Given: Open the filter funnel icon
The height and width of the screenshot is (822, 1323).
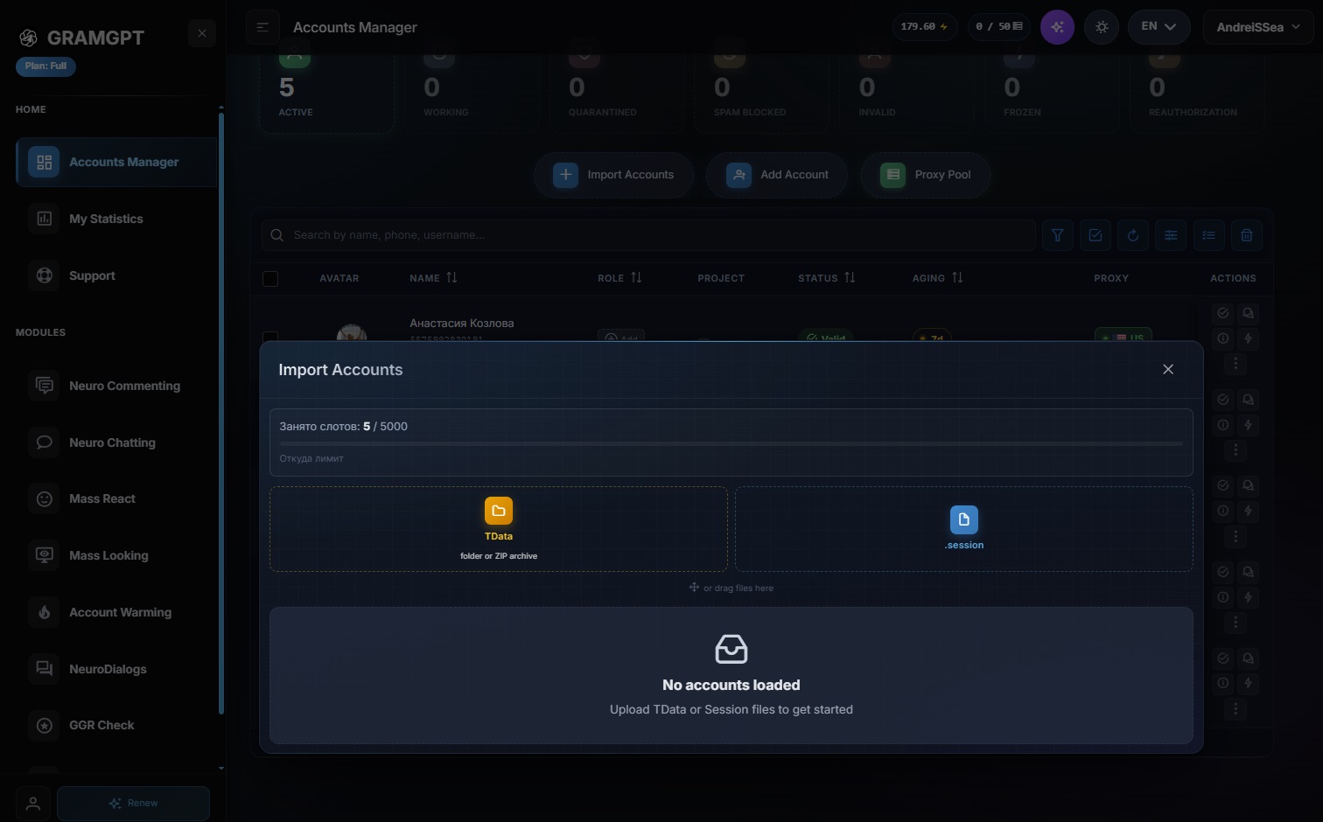Looking at the screenshot, I should click(1058, 235).
